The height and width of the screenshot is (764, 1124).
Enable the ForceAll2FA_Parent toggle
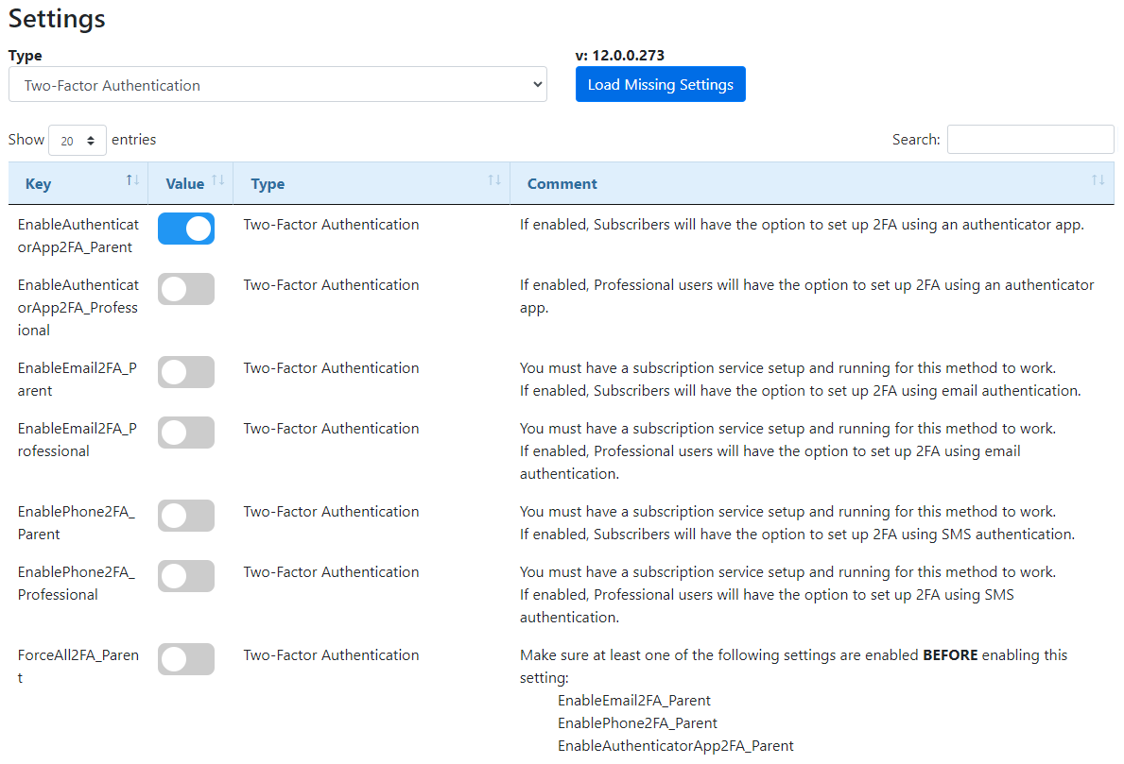tap(185, 659)
